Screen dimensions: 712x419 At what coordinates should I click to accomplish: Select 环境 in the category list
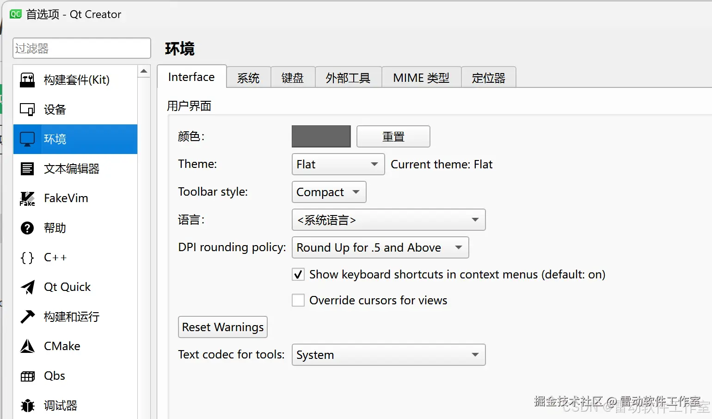click(75, 139)
